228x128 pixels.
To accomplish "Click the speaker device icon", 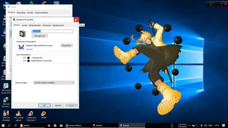I will tap(22, 34).
